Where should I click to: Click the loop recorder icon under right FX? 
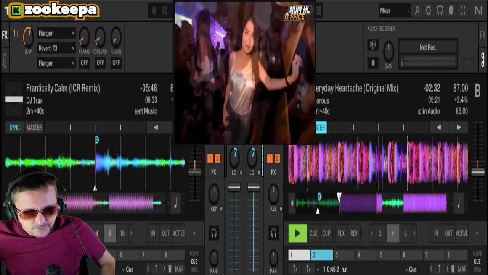pyautogui.click(x=483, y=60)
